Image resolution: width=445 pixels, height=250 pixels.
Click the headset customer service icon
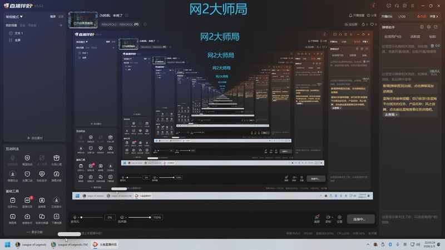click(x=397, y=6)
